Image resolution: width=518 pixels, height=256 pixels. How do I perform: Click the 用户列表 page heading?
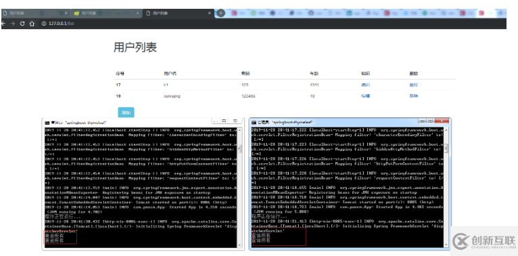tap(135, 47)
